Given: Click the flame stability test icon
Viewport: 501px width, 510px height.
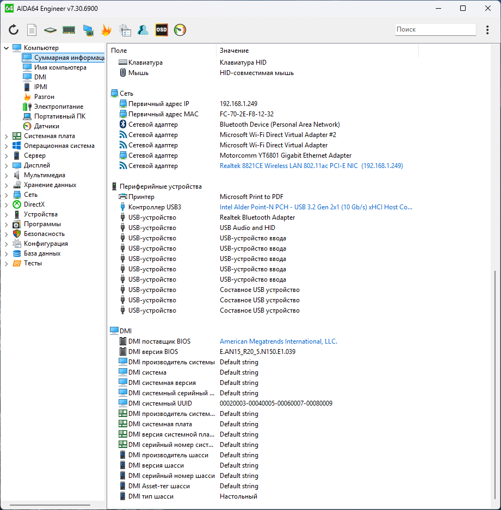Looking at the screenshot, I should (106, 30).
